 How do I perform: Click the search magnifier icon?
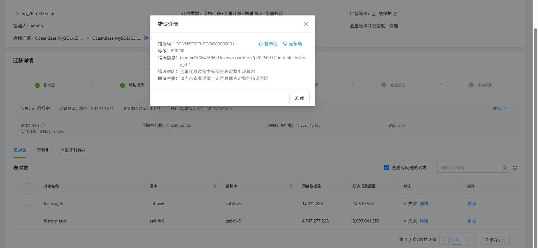[505, 168]
